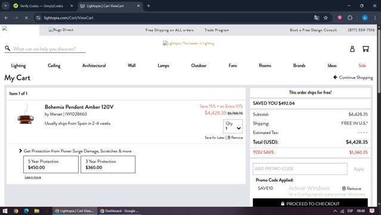Click the Learn more protection link

33,177
